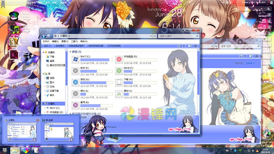Open help icon in 计算机 toolbar
Image resolution: width=274 pixels, height=154 pixels.
point(196,46)
